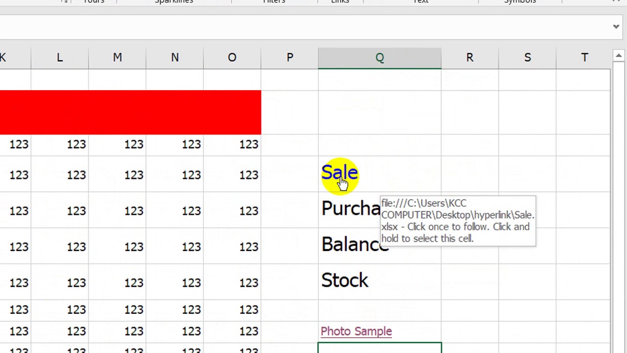Select column O header
The width and height of the screenshot is (627, 353).
(232, 58)
